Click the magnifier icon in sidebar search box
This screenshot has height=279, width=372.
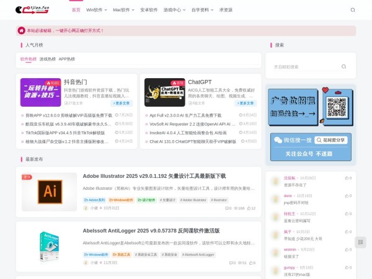(x=343, y=66)
